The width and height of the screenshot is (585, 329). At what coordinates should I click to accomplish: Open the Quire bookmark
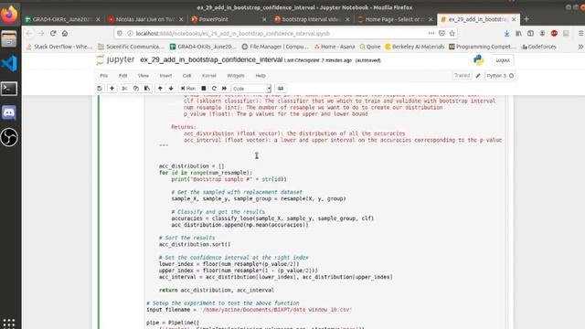coord(369,47)
